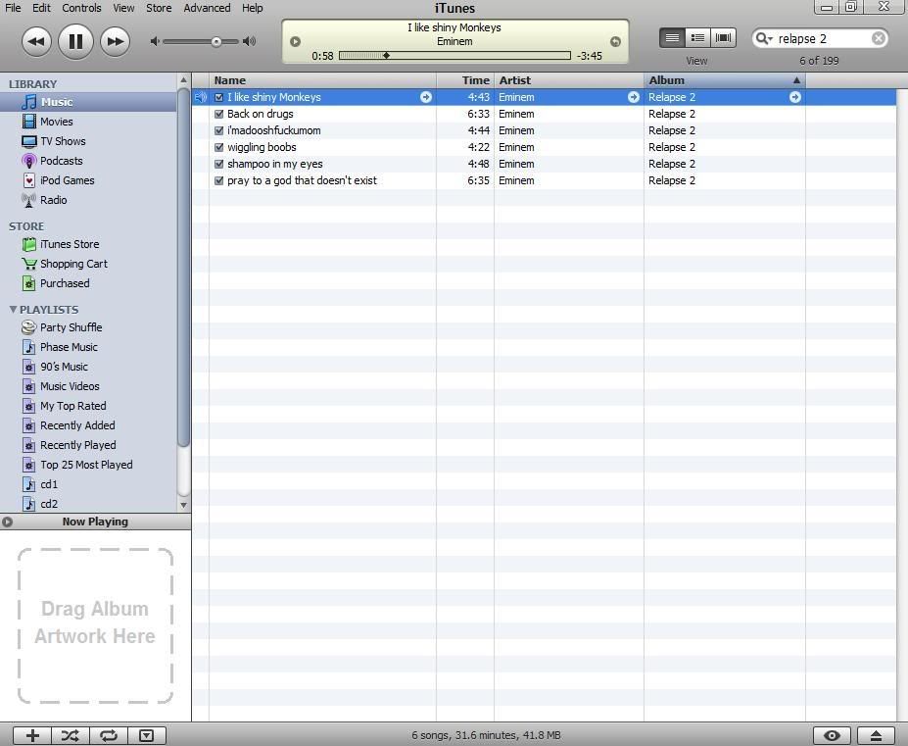The image size is (908, 746).
Task: Open the Help menu
Action: [x=252, y=8]
